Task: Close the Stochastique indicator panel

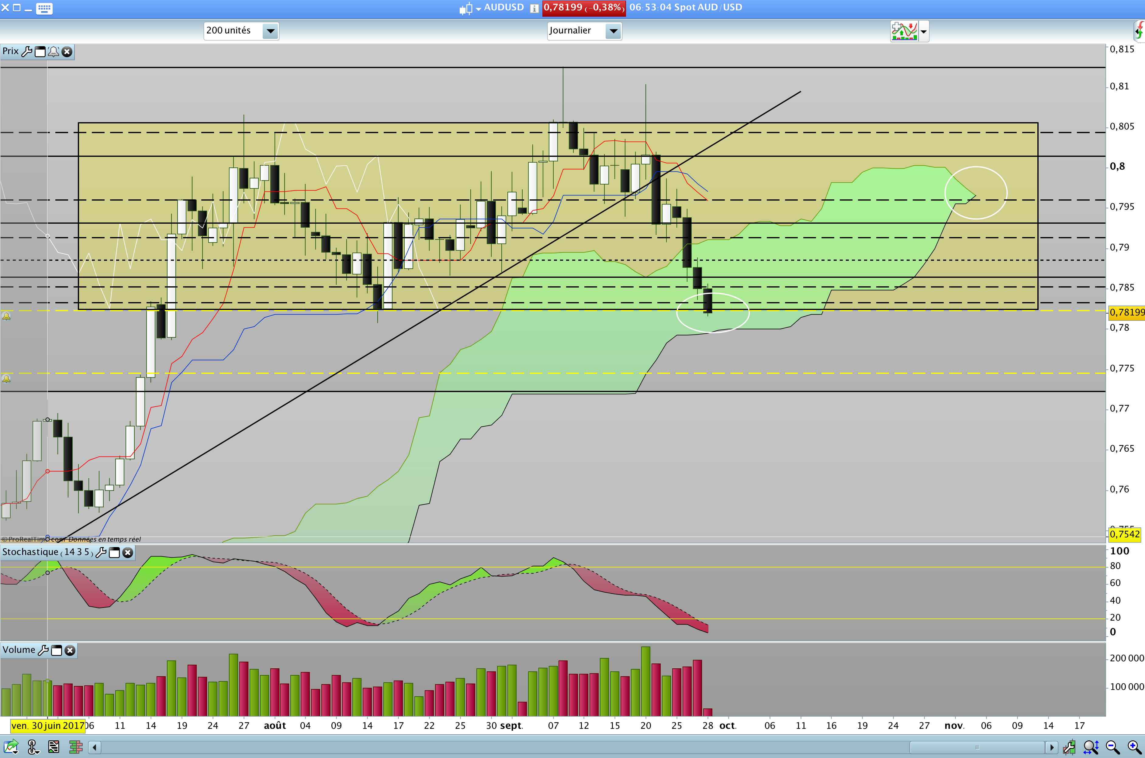Action: pos(128,553)
